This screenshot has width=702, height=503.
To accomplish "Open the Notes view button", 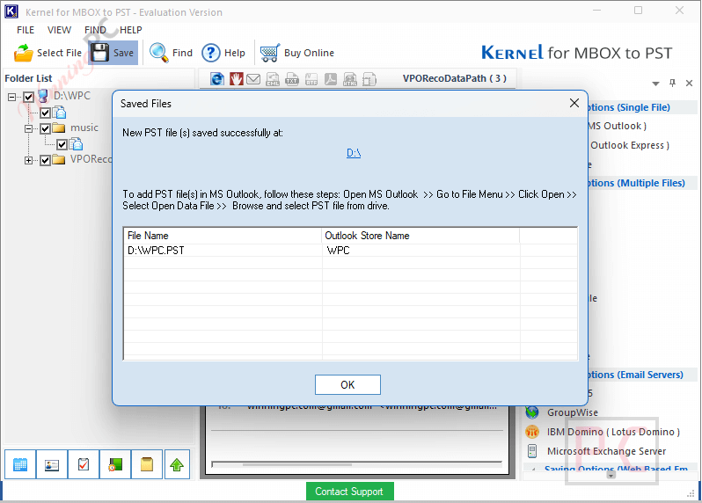I will point(147,464).
